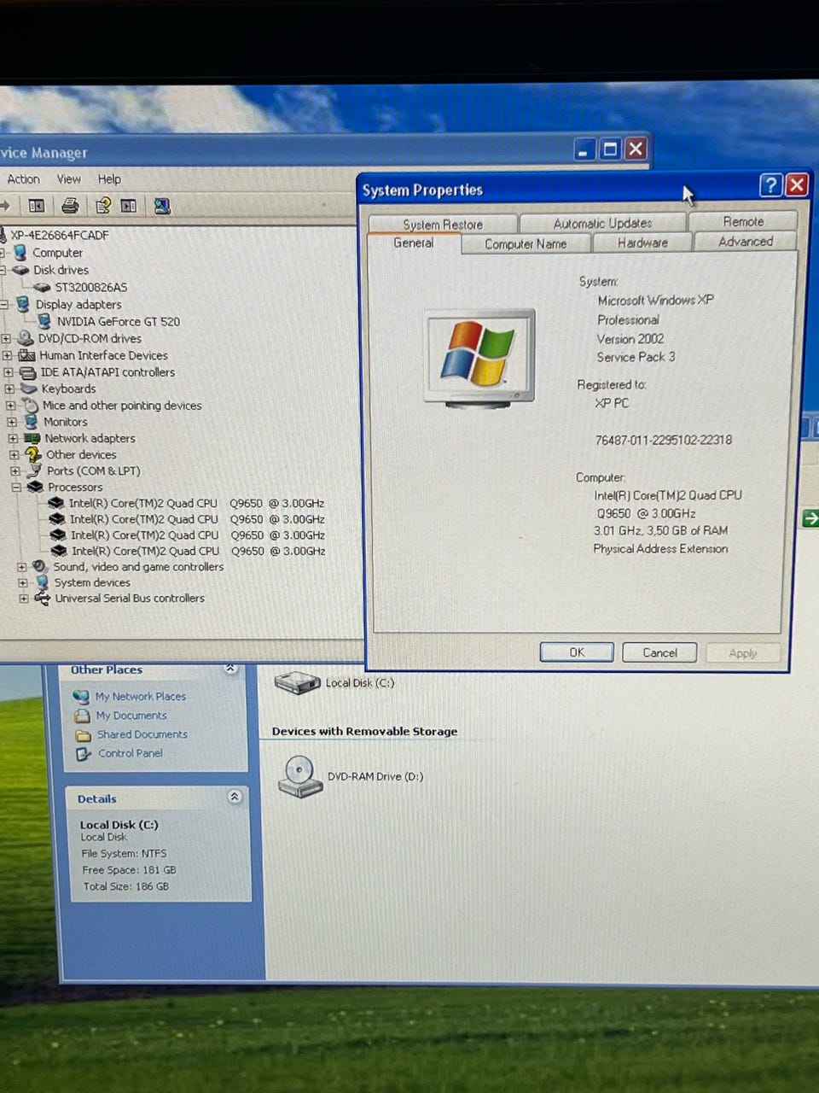Click the Show/Hide Console Tree toolbar icon
Image resolution: width=819 pixels, height=1093 pixels.
point(36,205)
